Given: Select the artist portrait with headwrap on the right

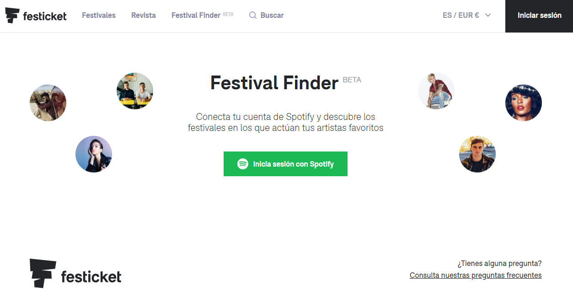Looking at the screenshot, I should [523, 103].
